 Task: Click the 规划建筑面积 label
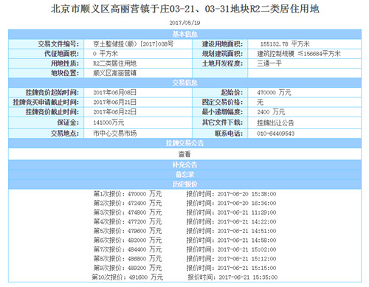(x=223, y=54)
